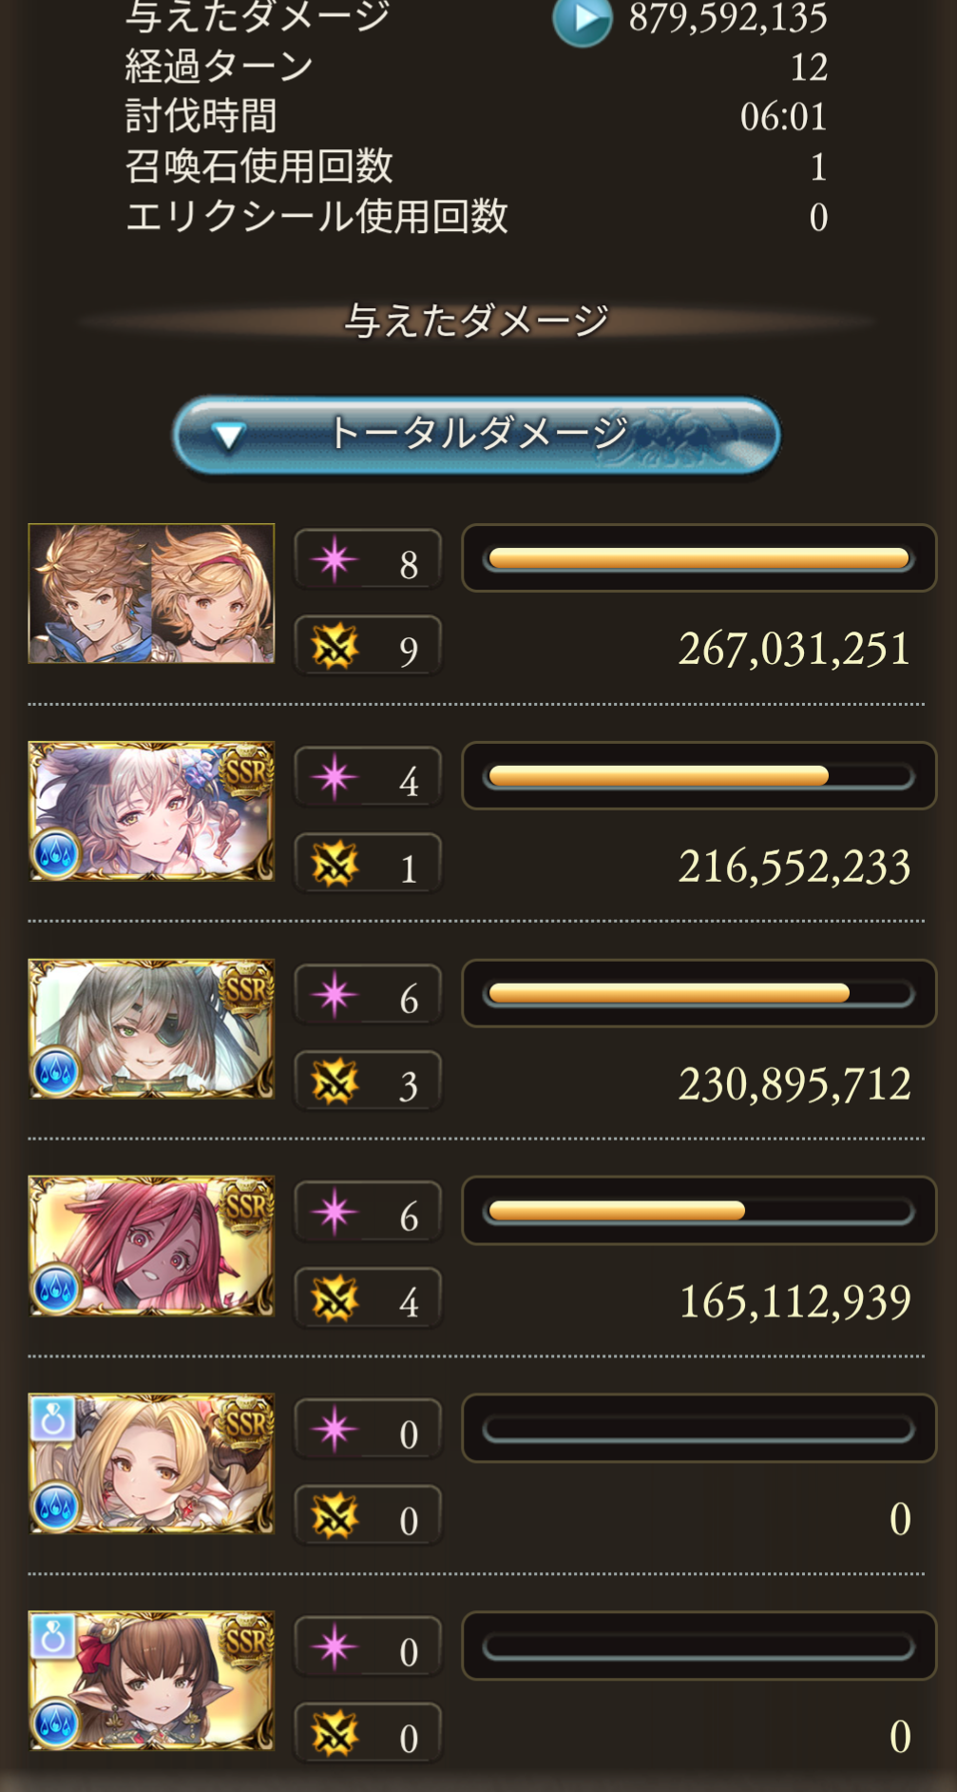
Task: Click the 216,552,233 damage value
Action: pos(794,867)
